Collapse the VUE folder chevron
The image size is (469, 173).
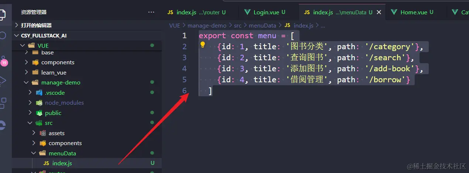[23, 46]
